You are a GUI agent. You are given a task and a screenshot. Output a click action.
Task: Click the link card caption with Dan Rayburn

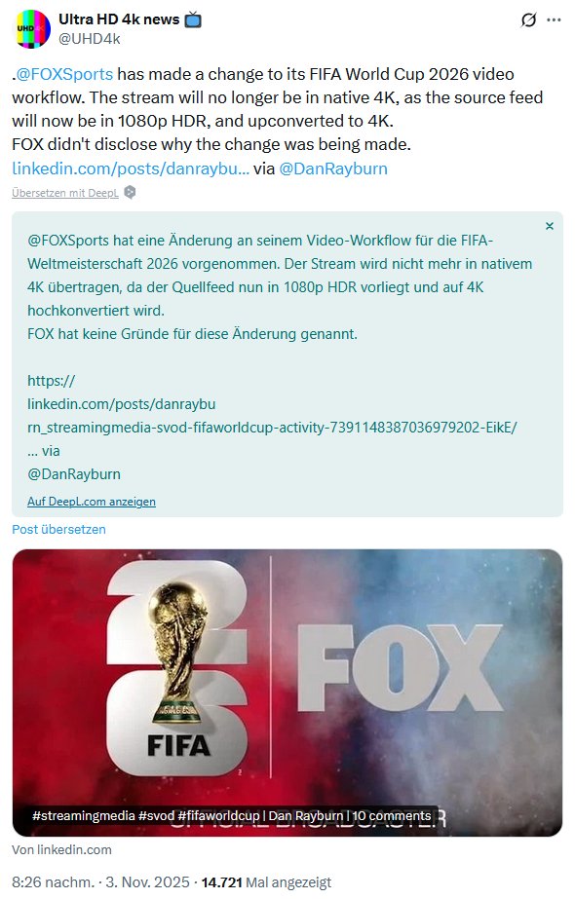click(232, 815)
